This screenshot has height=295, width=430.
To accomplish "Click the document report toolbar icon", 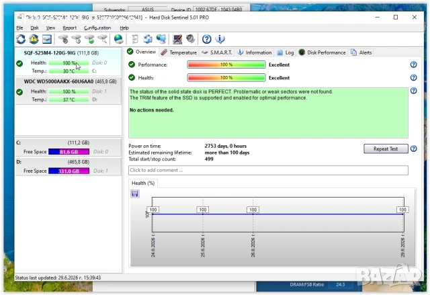I will [x=134, y=39].
